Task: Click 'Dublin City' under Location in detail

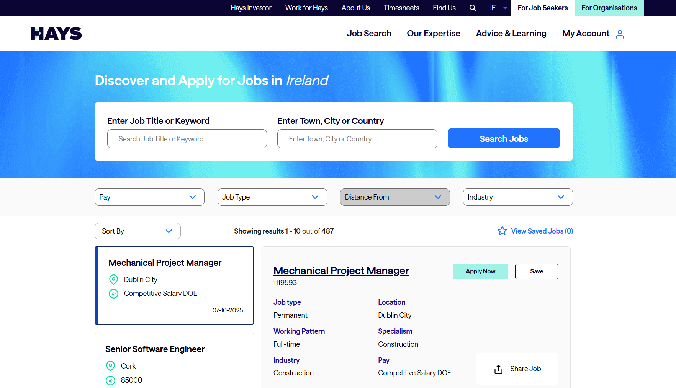Action: 394,315
